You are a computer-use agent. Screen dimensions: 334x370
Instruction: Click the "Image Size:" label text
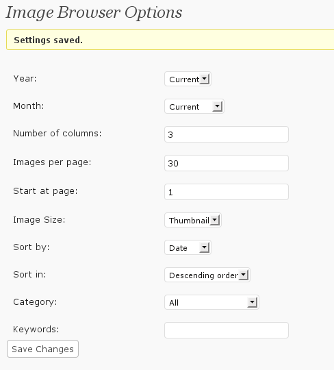click(x=39, y=220)
